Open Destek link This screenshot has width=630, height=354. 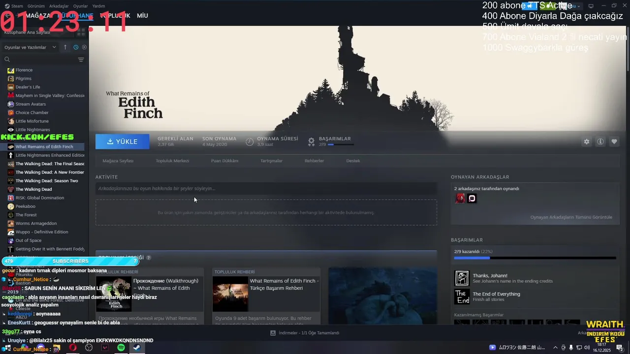pyautogui.click(x=353, y=161)
